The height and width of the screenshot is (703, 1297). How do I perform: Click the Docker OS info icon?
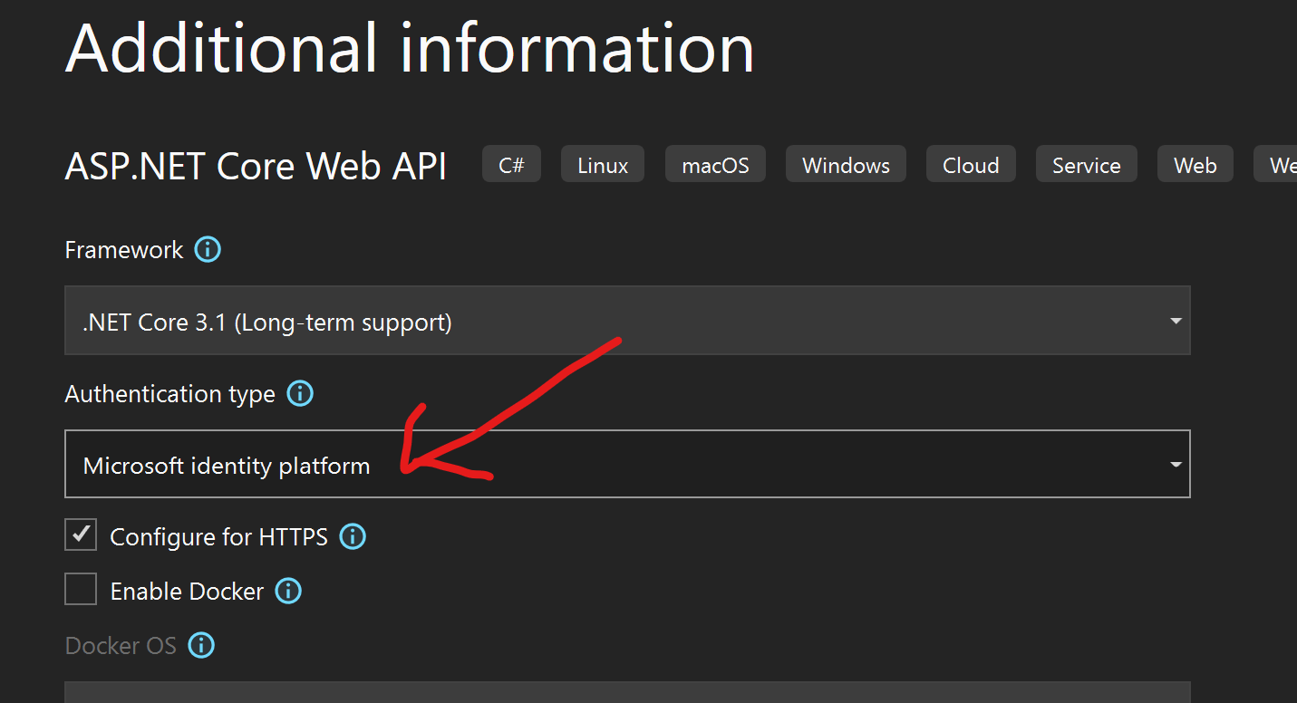tap(201, 645)
